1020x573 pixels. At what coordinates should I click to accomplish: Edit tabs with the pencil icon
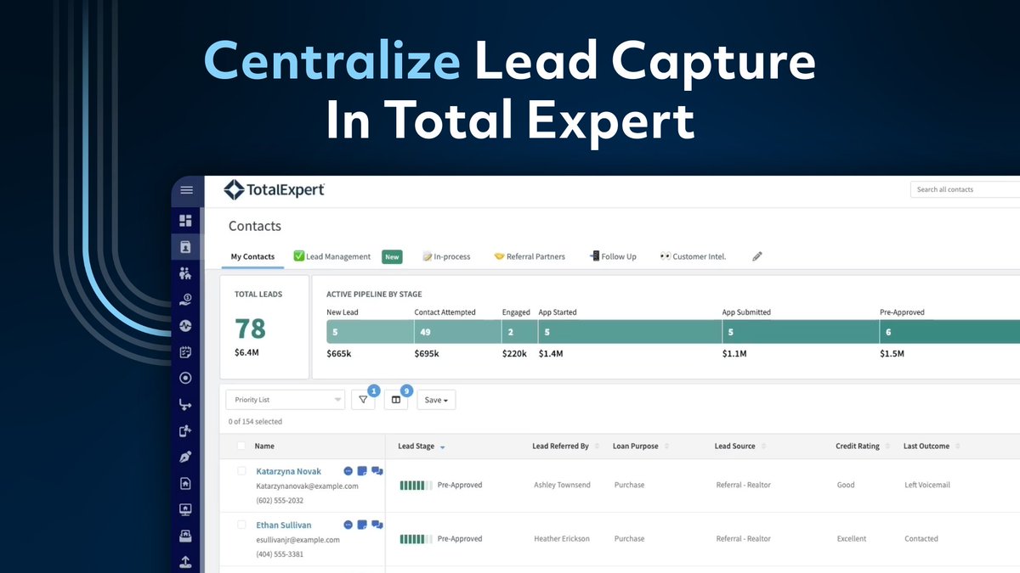(757, 256)
